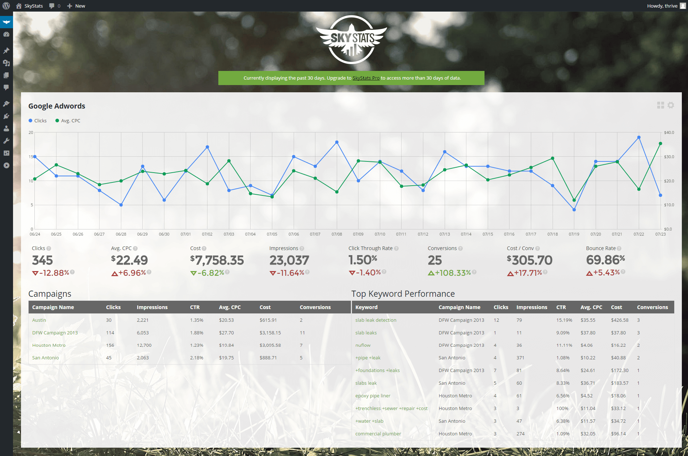688x456 pixels.
Task: Click the $305.70 Cost / Conv value
Action: pyautogui.click(x=530, y=260)
